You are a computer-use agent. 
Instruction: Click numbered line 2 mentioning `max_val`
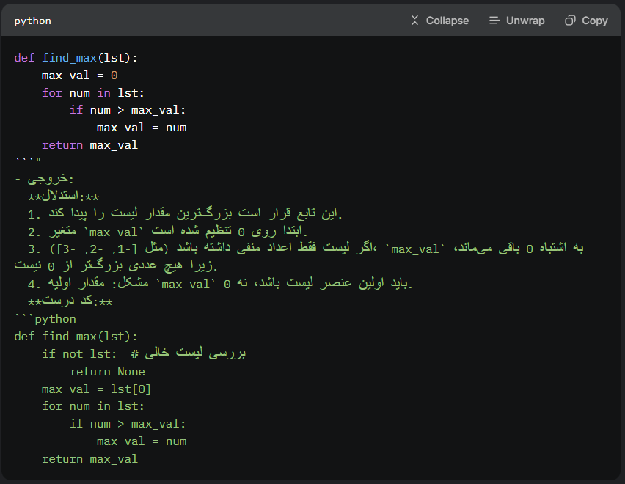[x=167, y=231]
